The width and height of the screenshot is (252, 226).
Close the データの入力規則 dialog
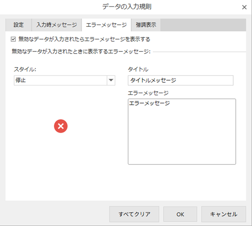click(x=244, y=7)
